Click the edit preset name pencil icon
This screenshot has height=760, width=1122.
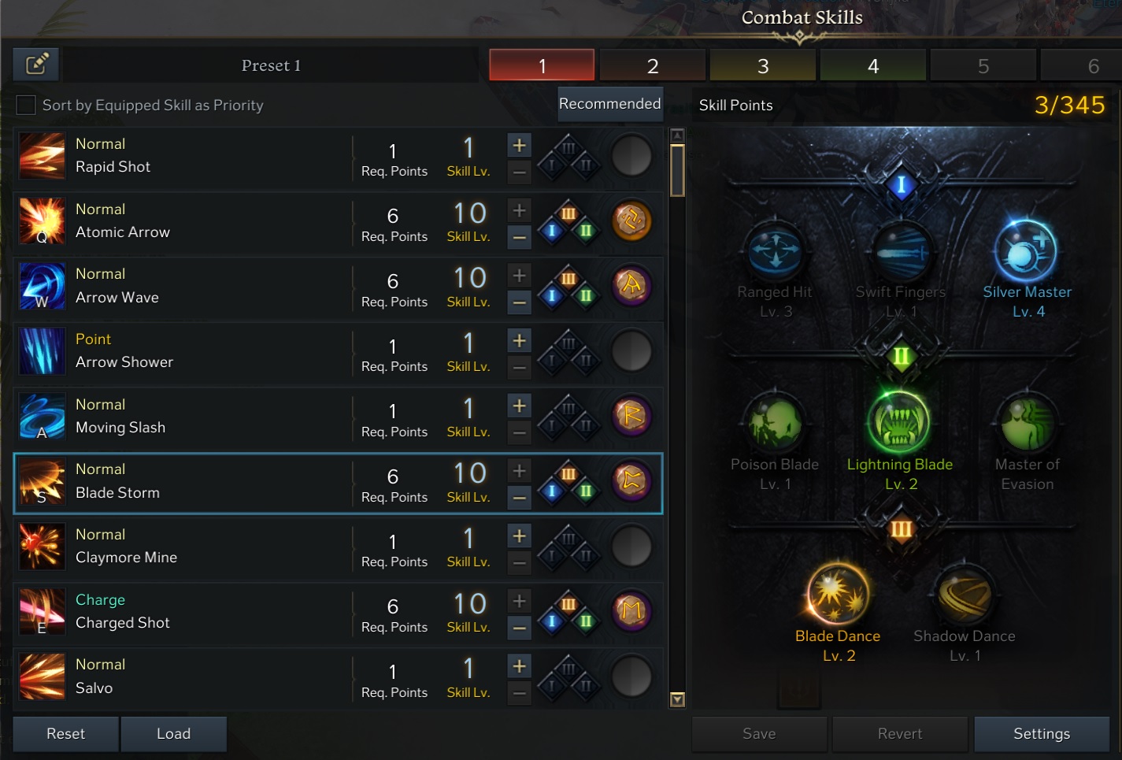click(36, 65)
